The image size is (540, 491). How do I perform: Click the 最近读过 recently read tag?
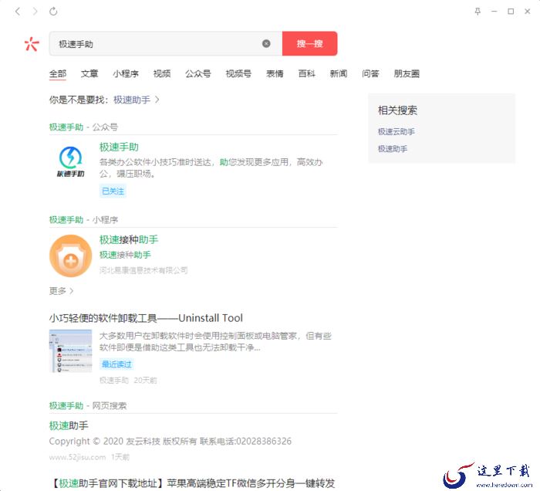pos(116,364)
